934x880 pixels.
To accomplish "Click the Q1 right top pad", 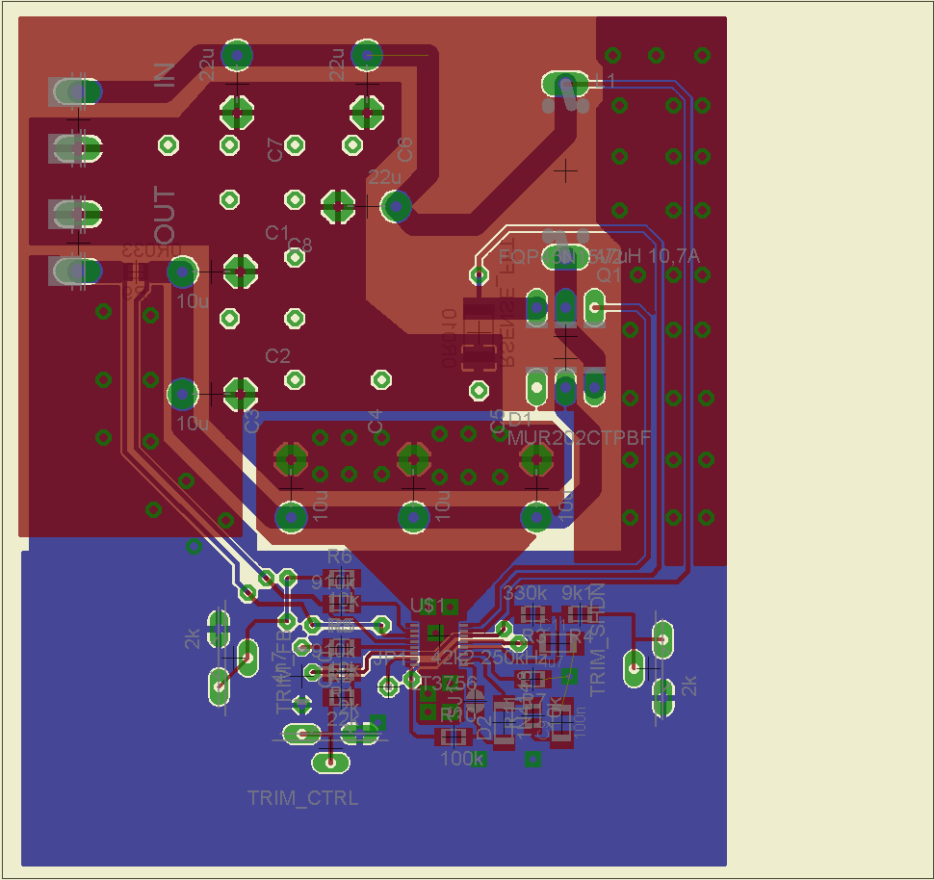I will [594, 307].
